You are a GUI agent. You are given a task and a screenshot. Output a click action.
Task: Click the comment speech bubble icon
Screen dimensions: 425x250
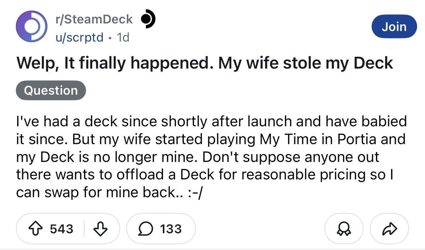tap(145, 229)
